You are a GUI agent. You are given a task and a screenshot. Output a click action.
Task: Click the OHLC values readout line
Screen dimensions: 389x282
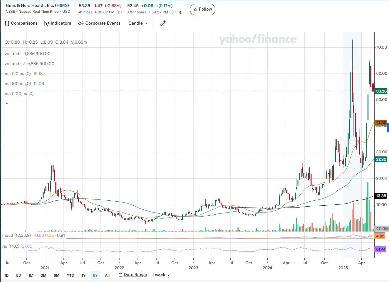pos(46,42)
